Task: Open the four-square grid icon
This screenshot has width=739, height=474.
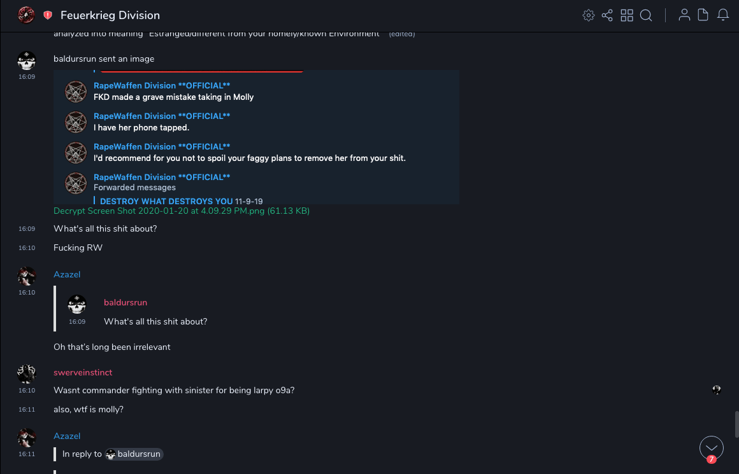Action: click(627, 15)
